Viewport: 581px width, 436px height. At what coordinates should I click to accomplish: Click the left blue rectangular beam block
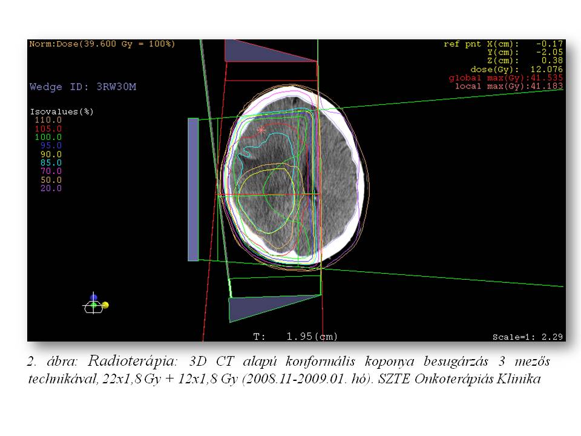[193, 189]
